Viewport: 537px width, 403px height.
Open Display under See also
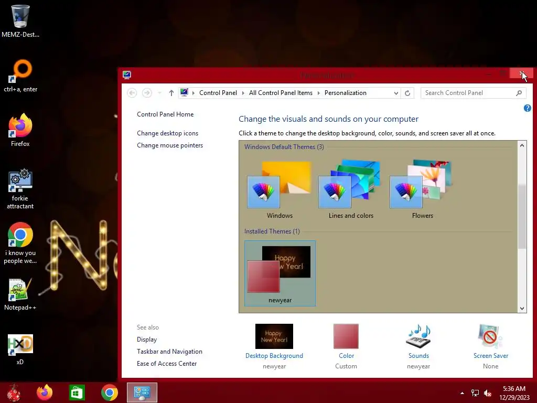tap(147, 340)
